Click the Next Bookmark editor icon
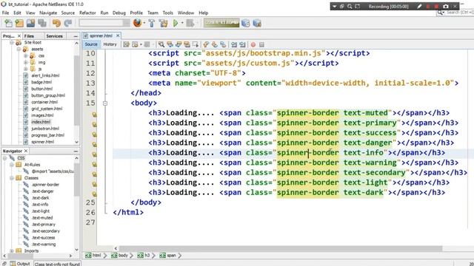This screenshot has width=474, height=266. pyautogui.click(x=215, y=44)
